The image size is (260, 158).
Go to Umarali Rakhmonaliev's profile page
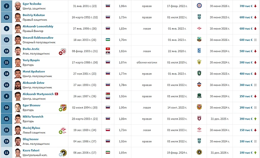(x=37, y=37)
